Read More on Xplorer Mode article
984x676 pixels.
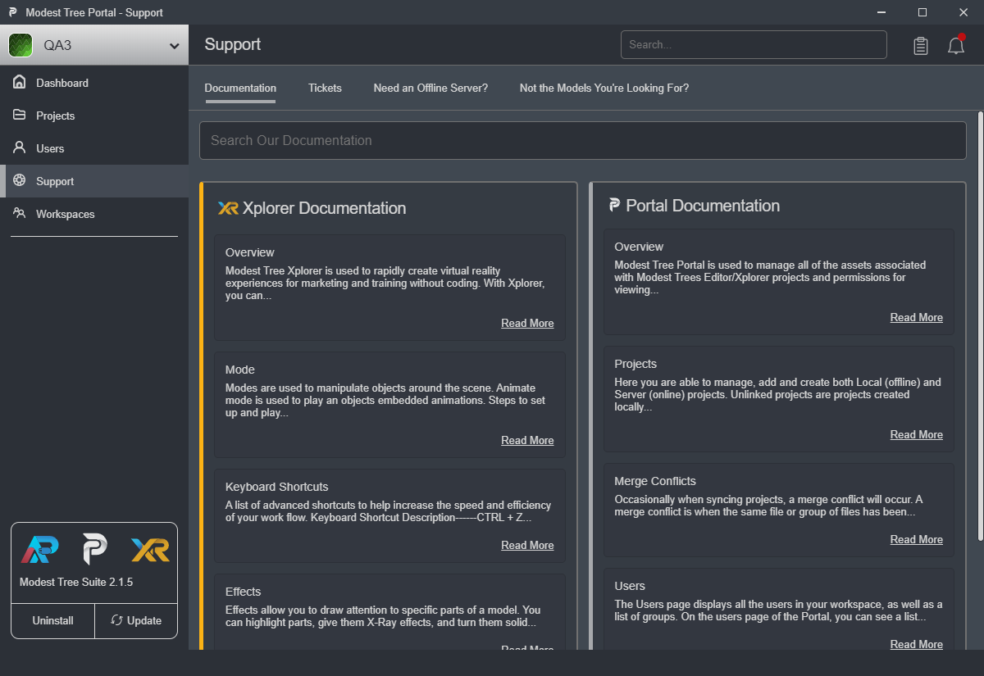pos(527,440)
